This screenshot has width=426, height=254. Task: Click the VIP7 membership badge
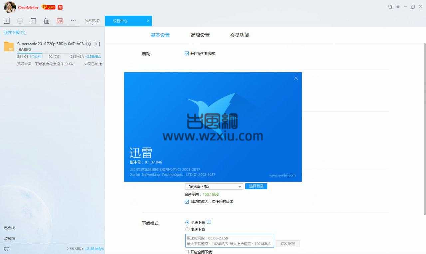click(49, 7)
